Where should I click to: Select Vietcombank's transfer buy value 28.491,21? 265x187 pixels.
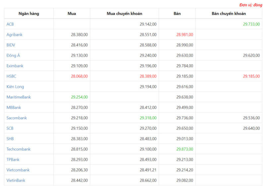(x=148, y=170)
